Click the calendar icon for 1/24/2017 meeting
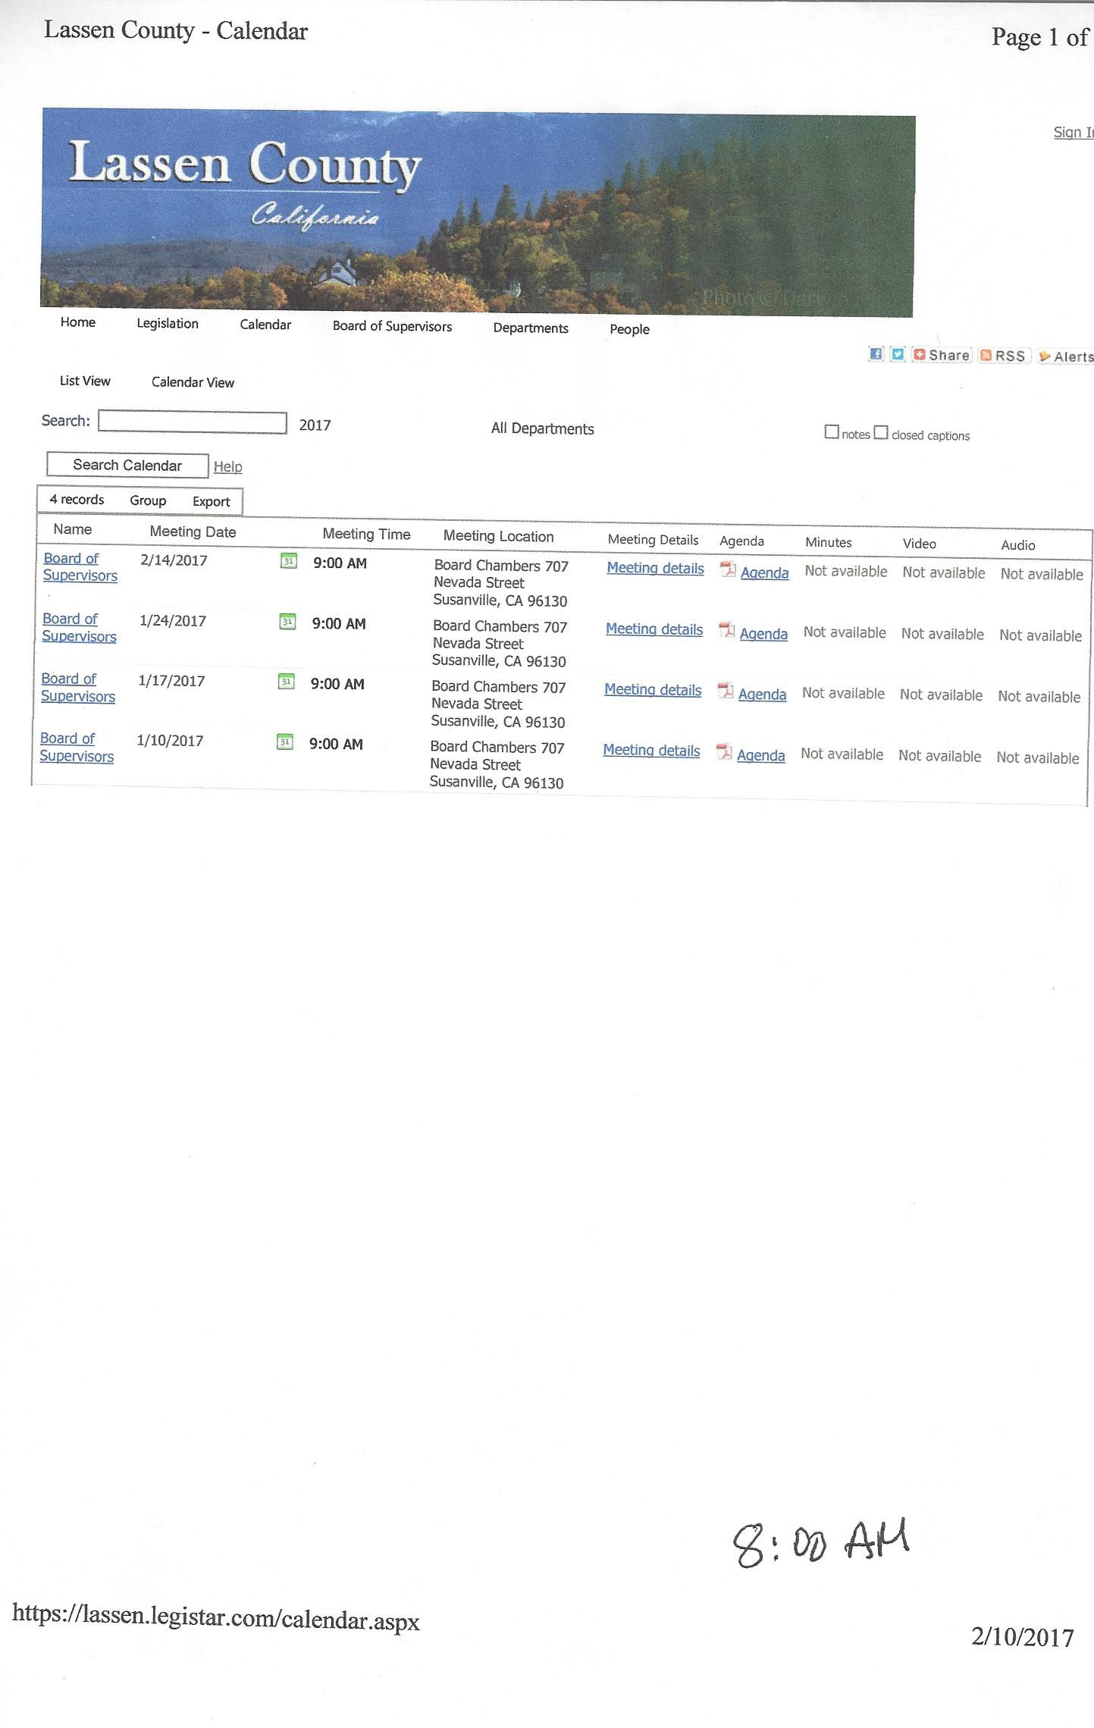Image resolution: width=1094 pixels, height=1728 pixels. click(288, 622)
